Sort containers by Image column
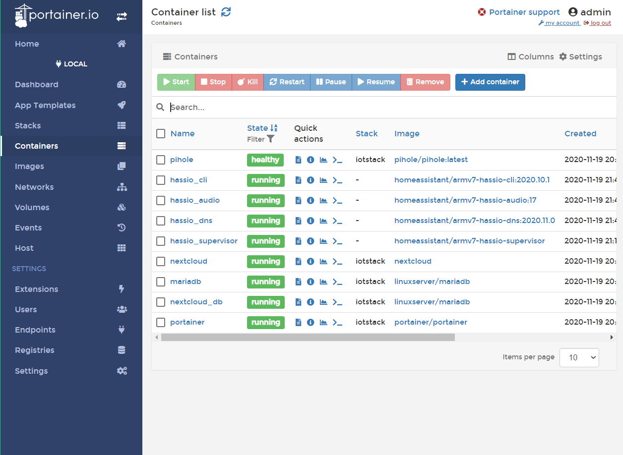 point(407,133)
